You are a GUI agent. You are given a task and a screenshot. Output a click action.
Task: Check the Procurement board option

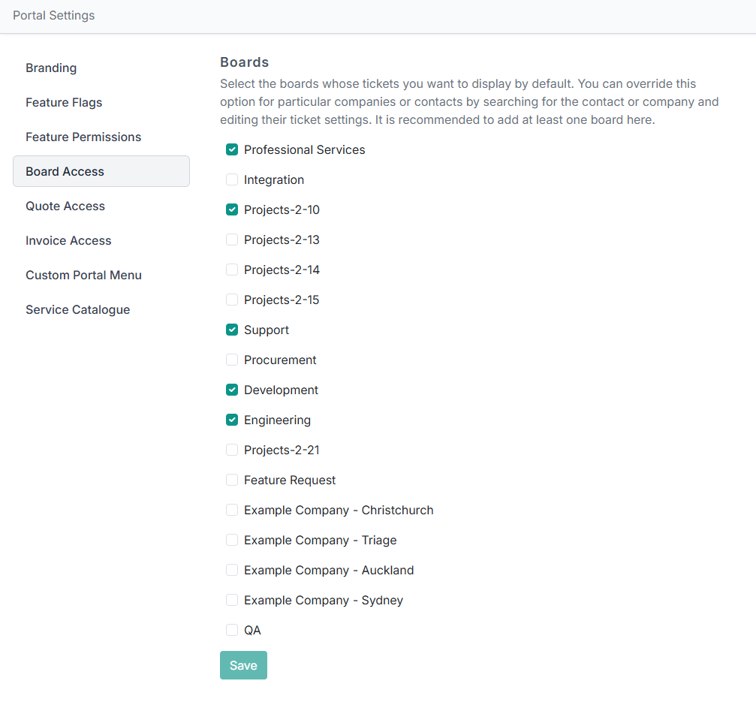(232, 360)
